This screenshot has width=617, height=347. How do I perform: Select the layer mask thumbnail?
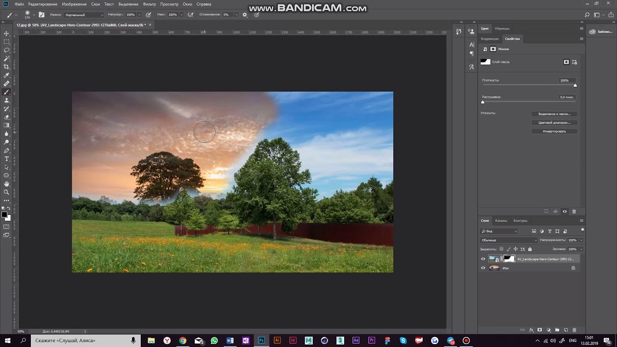pos(510,259)
